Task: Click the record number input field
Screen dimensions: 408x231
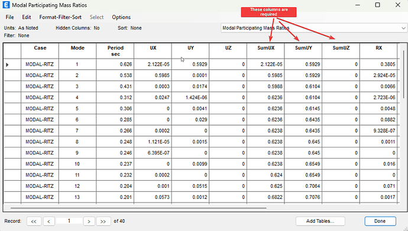Action: click(69, 221)
